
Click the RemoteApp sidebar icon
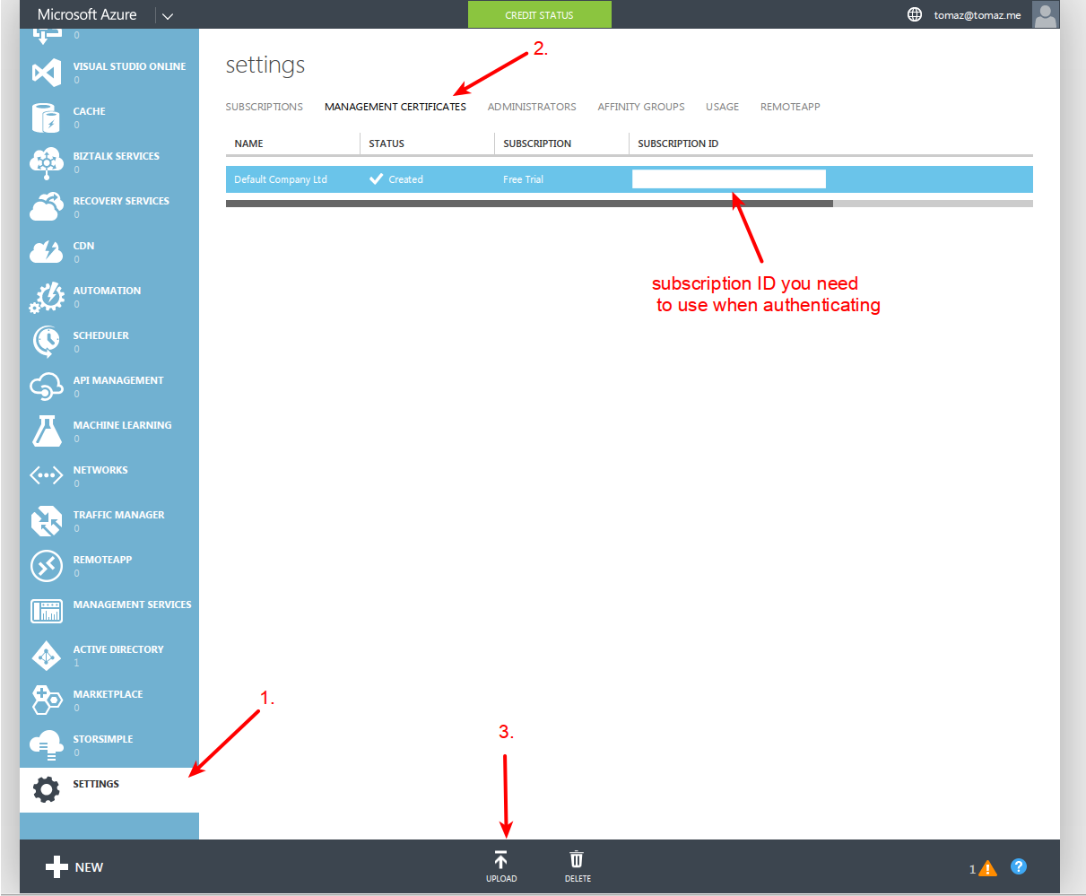47,566
